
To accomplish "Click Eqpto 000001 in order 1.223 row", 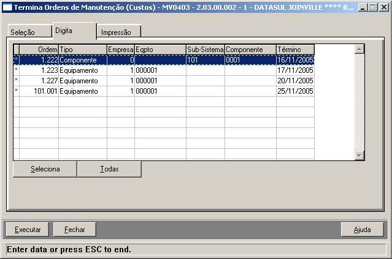I will [160, 70].
